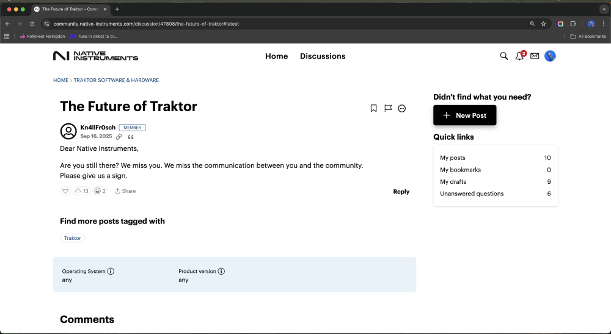
Task: Open Kn4llFr0sch's profile username link
Action: point(98,127)
